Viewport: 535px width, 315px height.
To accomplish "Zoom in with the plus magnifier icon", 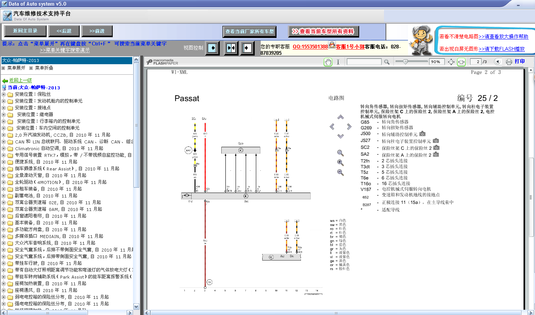I will click(340, 163).
